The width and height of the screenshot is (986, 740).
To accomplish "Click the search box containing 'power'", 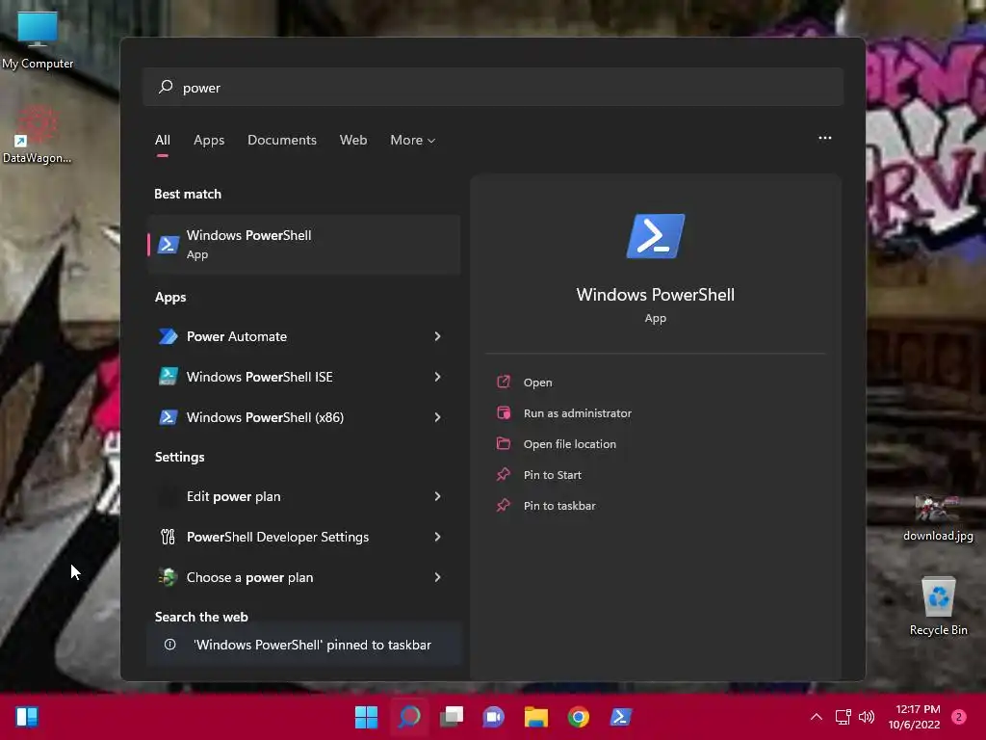I will coord(493,88).
